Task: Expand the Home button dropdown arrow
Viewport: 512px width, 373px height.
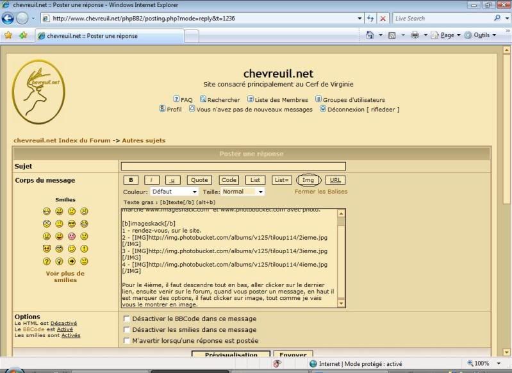Action: click(x=381, y=35)
